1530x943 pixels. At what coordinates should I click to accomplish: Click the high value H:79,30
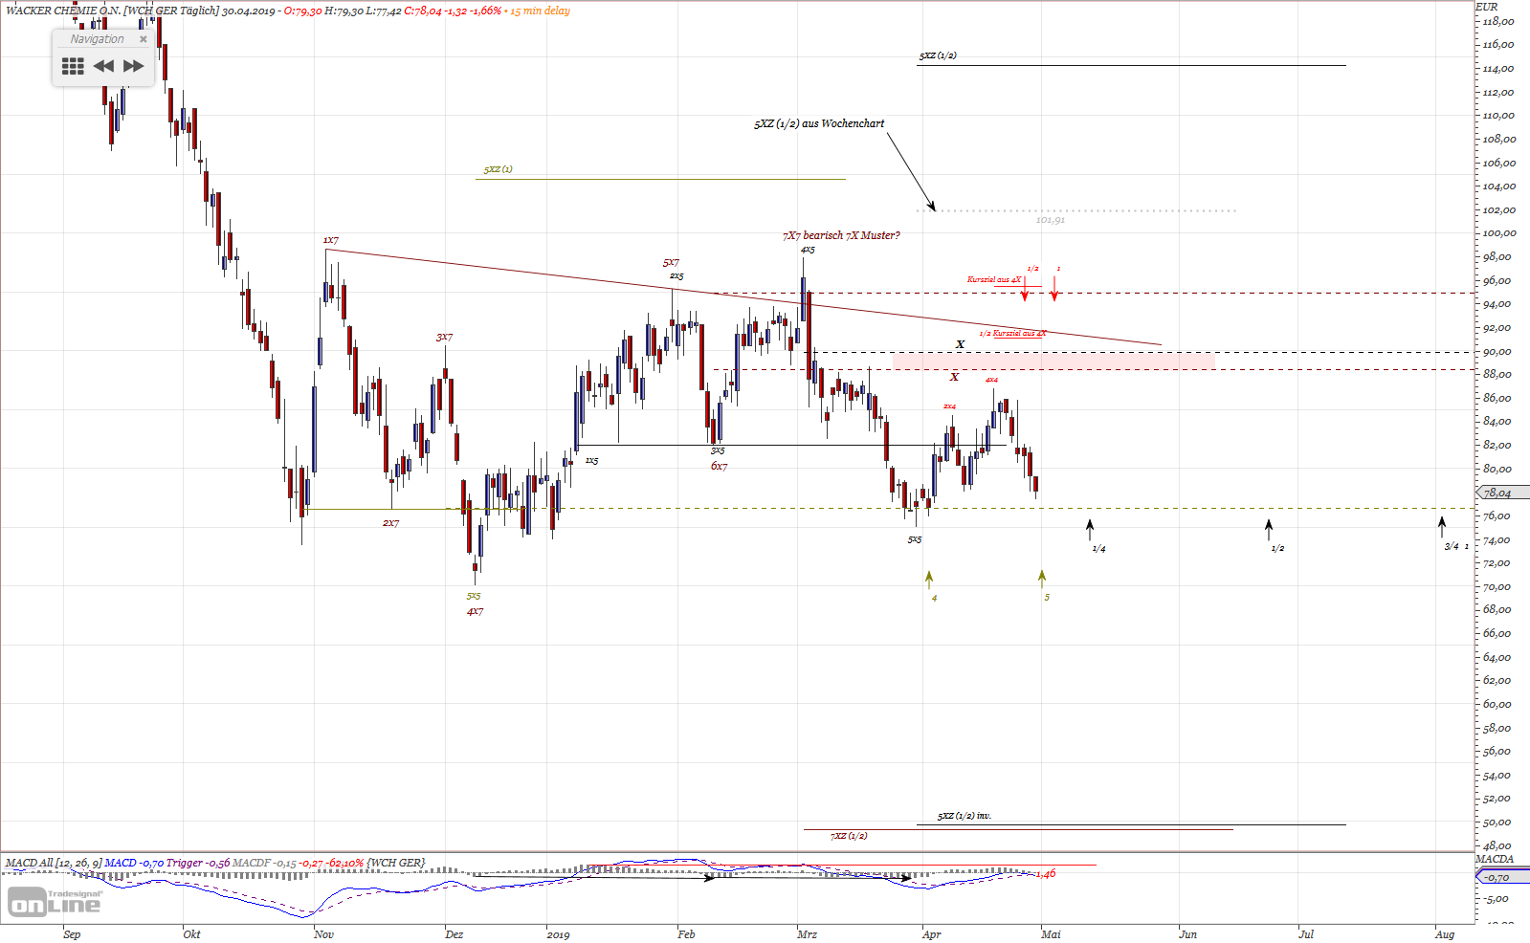pyautogui.click(x=344, y=11)
